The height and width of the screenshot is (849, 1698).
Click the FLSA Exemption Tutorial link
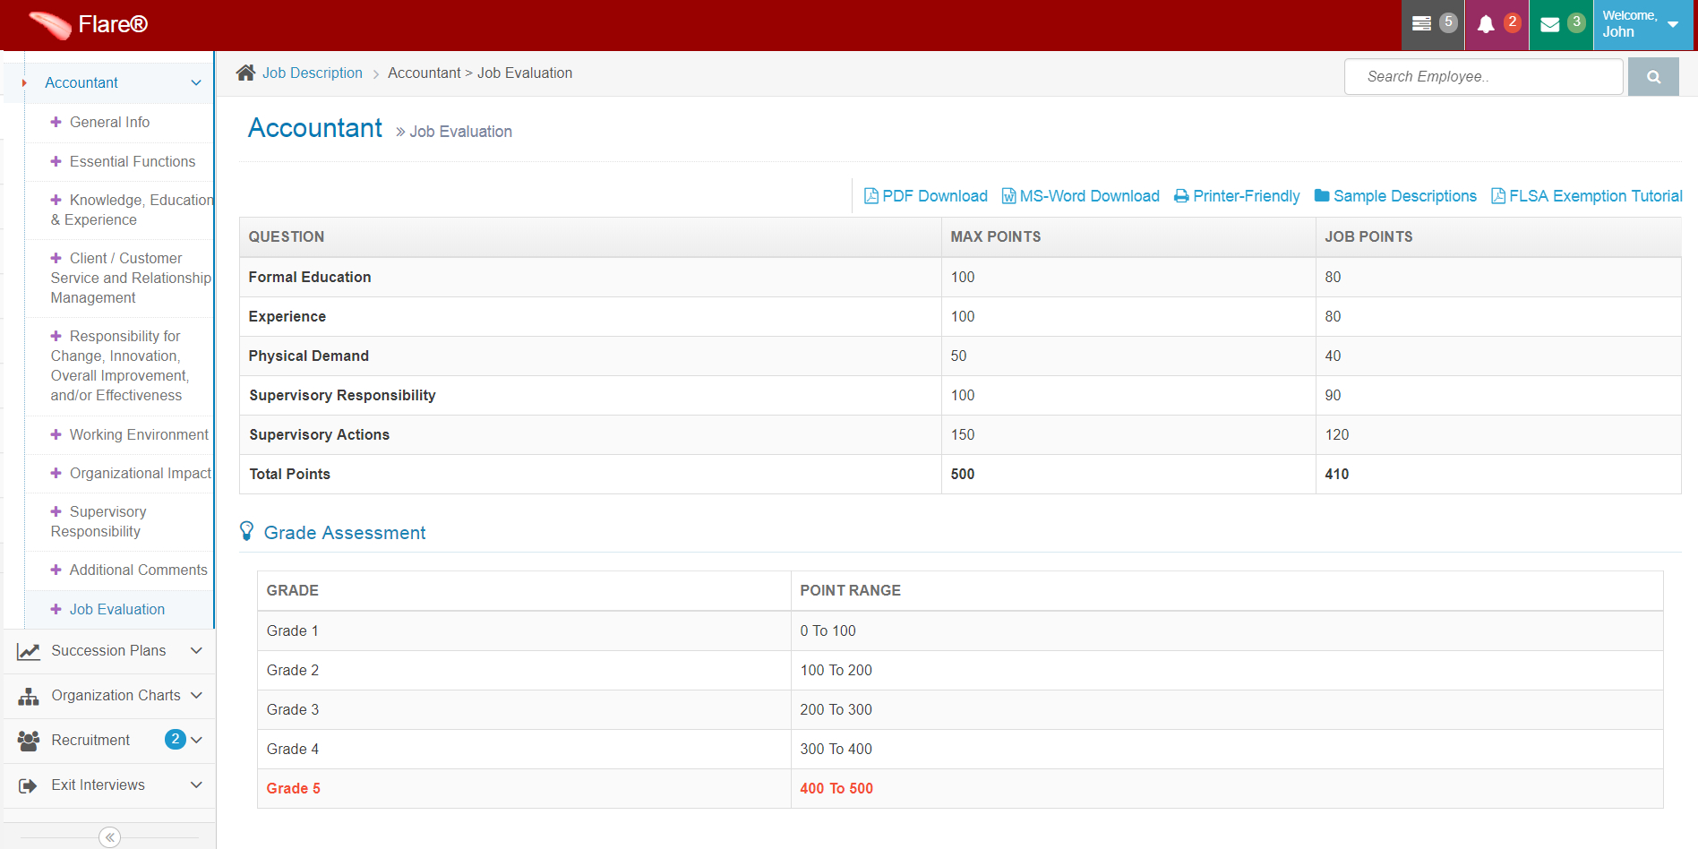click(x=1596, y=196)
